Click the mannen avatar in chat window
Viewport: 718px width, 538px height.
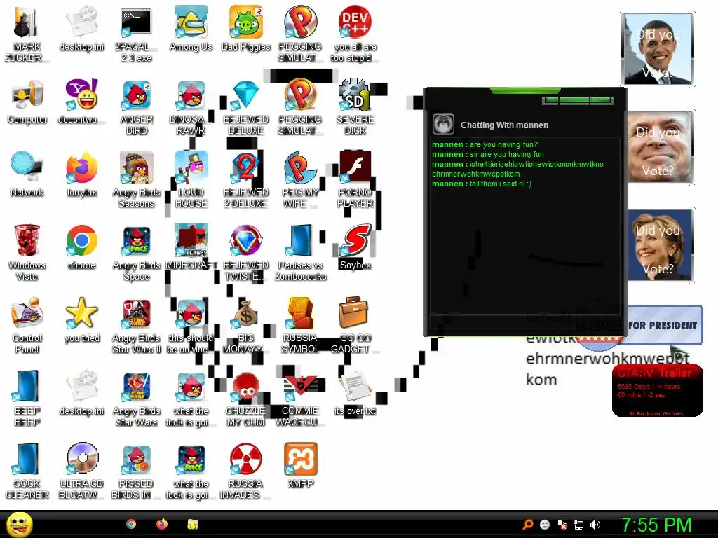tap(443, 124)
